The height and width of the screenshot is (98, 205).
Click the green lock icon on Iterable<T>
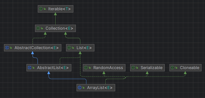tap(45, 9)
